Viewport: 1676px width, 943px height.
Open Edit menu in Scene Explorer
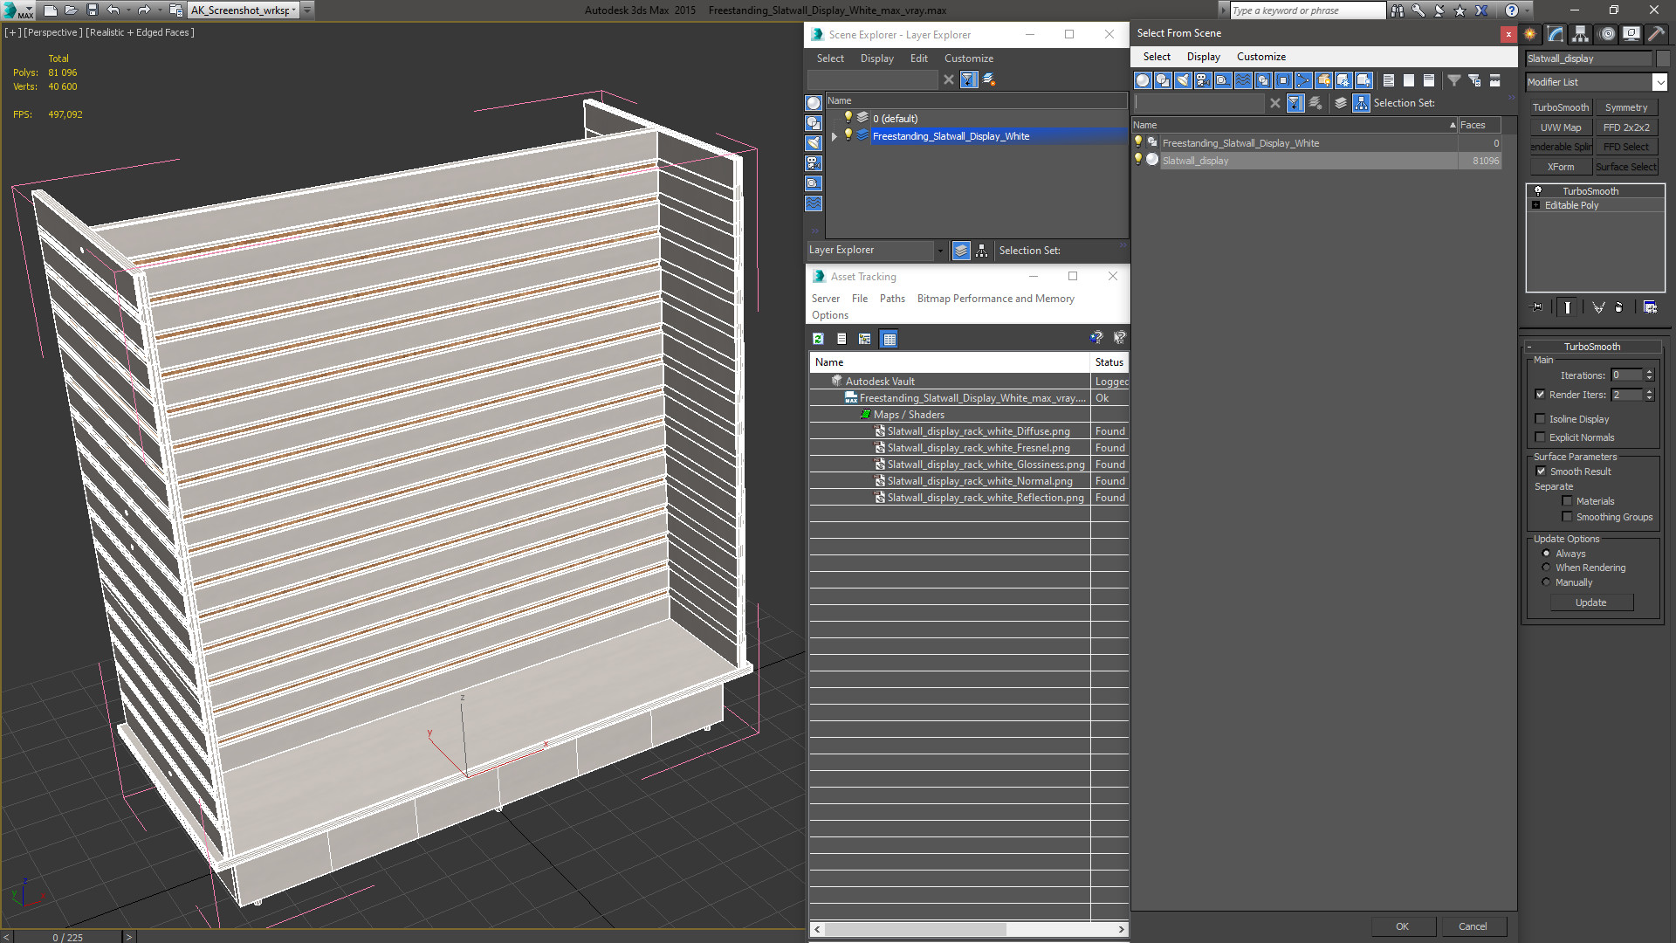point(919,59)
